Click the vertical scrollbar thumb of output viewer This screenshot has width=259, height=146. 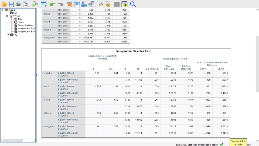coord(257,64)
